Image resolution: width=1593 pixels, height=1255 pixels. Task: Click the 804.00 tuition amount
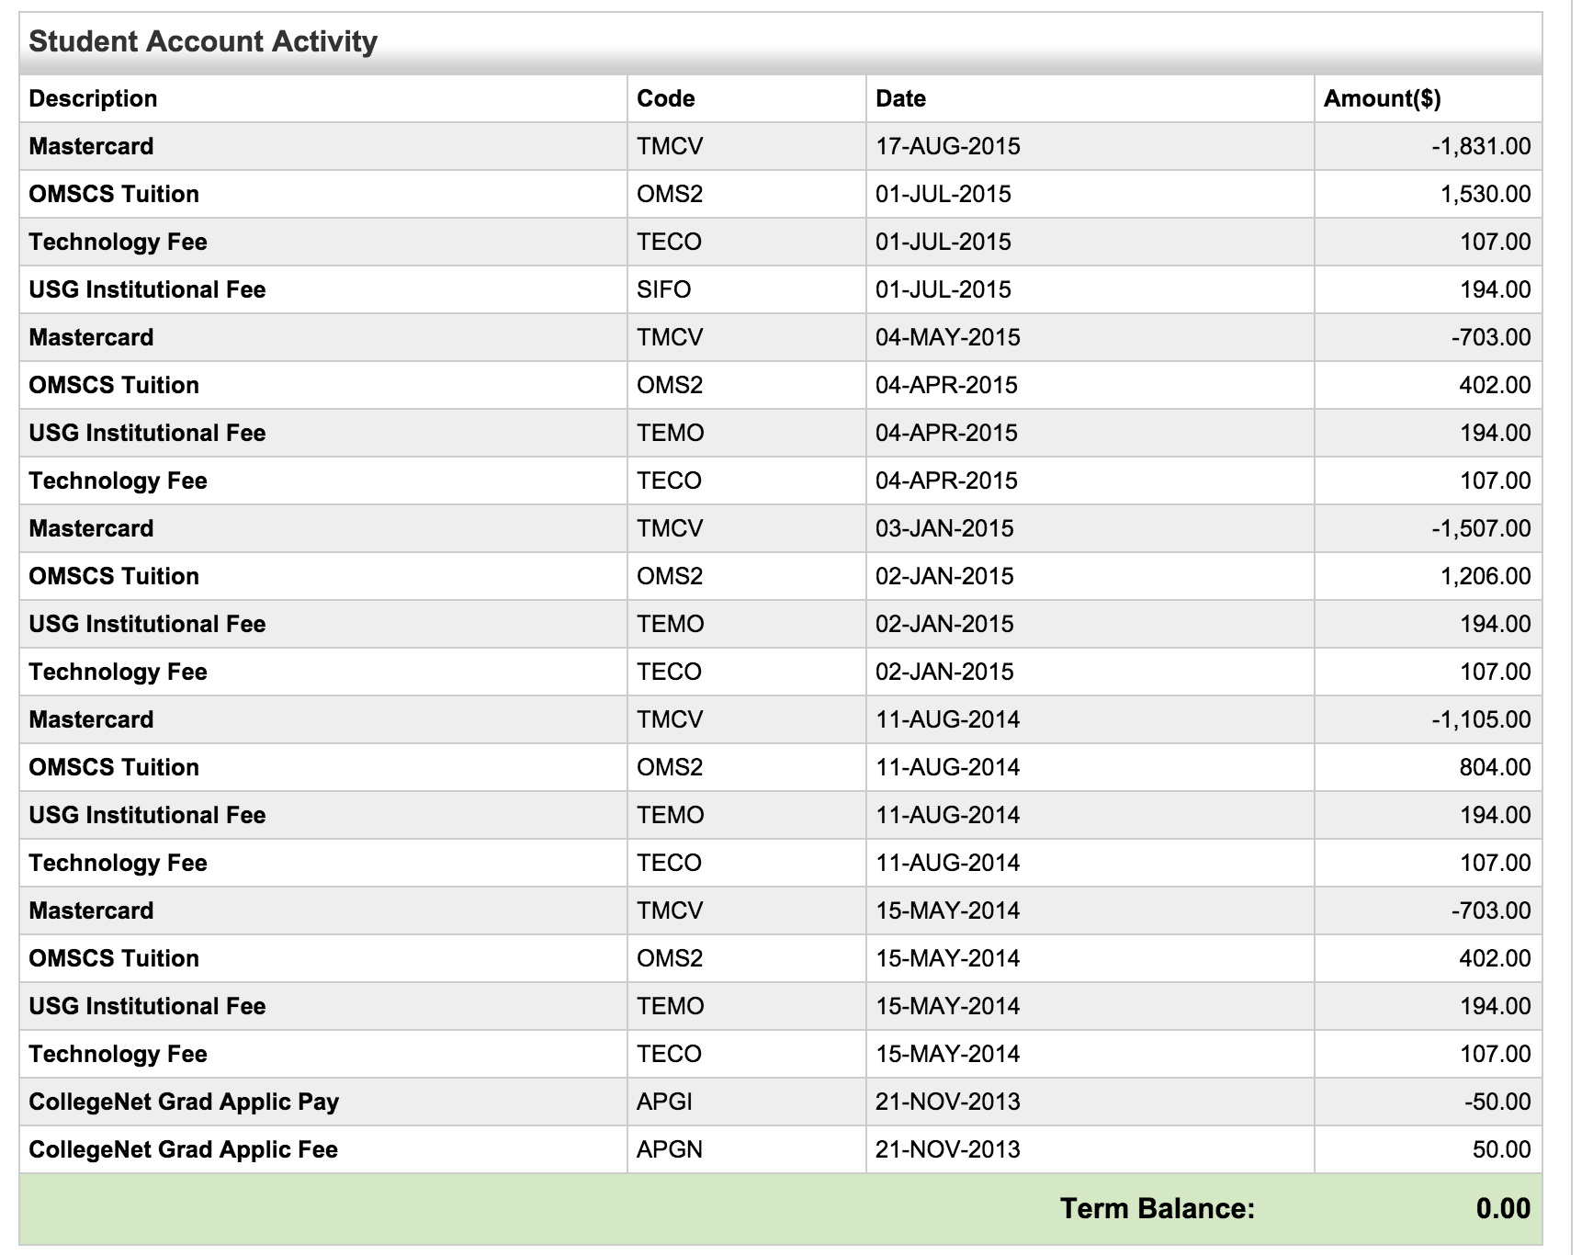(1495, 767)
